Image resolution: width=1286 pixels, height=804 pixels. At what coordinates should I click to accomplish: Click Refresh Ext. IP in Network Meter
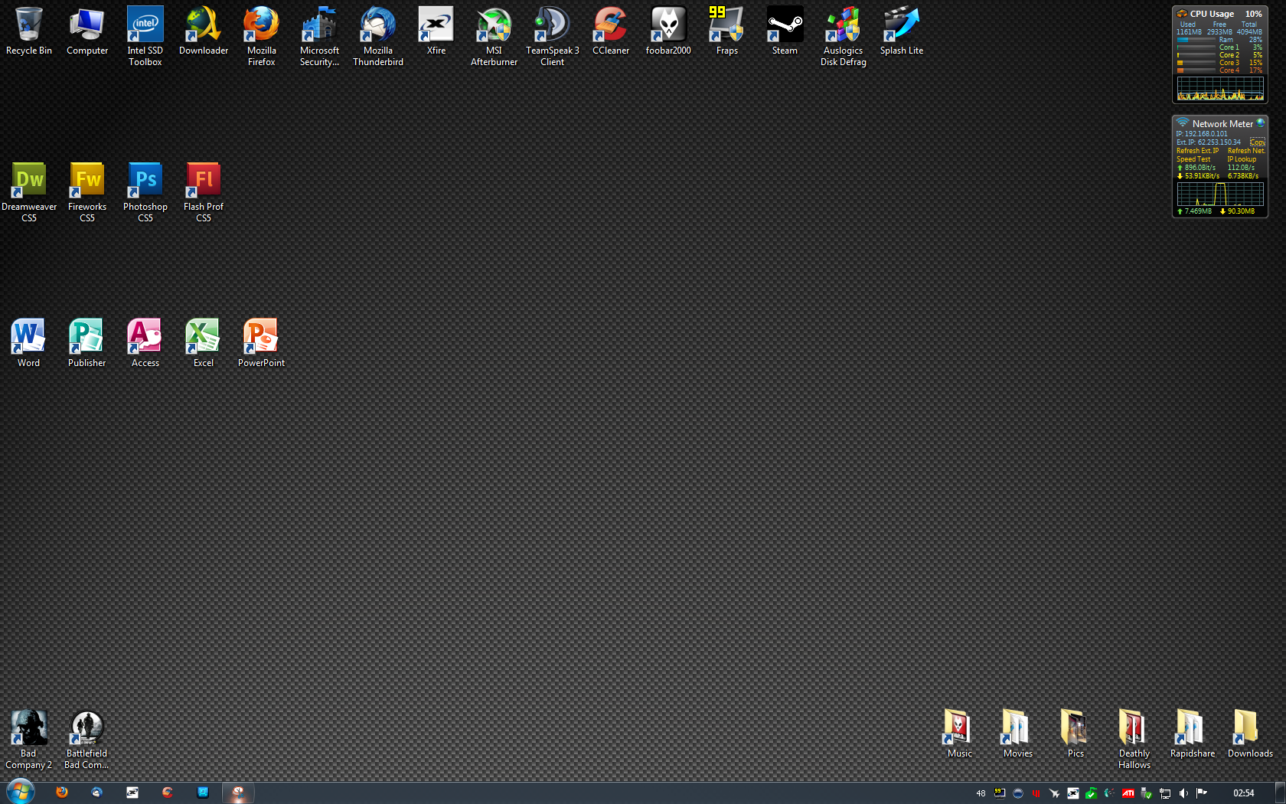pyautogui.click(x=1197, y=151)
